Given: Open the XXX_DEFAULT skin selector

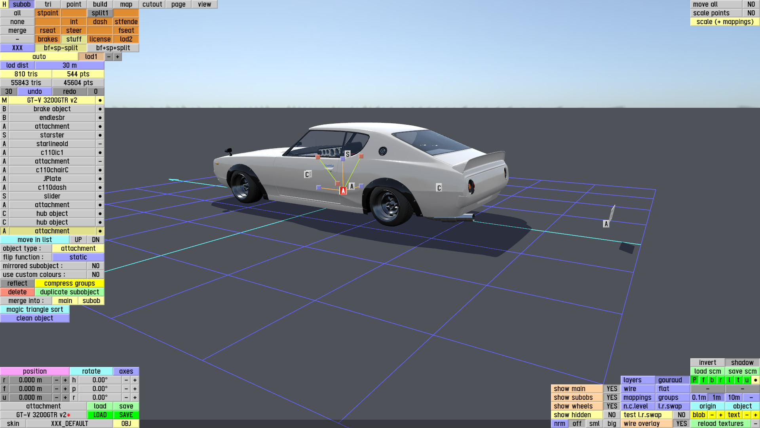Looking at the screenshot, I should click(x=69, y=424).
